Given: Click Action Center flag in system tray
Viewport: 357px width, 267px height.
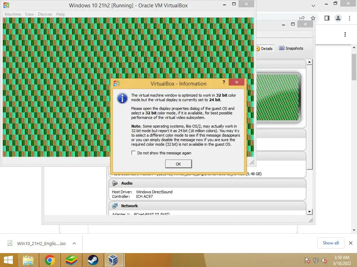Looking at the screenshot, I should click(x=307, y=260).
